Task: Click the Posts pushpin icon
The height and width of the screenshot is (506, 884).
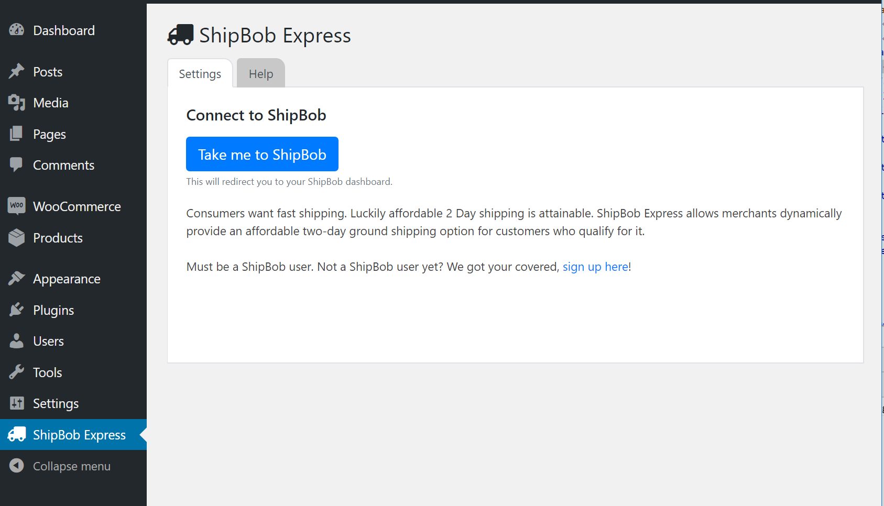Action: click(17, 71)
